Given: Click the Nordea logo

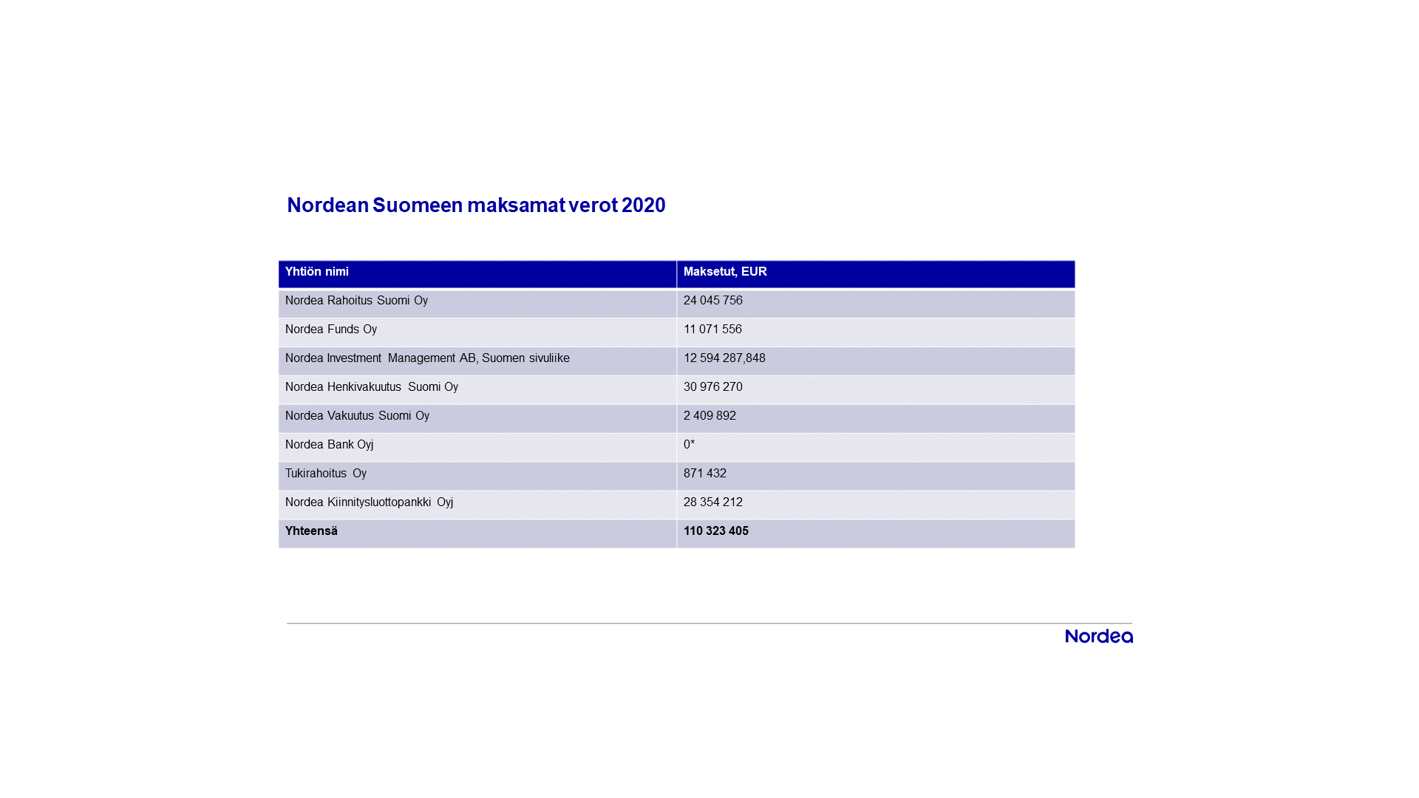Looking at the screenshot, I should coord(1099,636).
